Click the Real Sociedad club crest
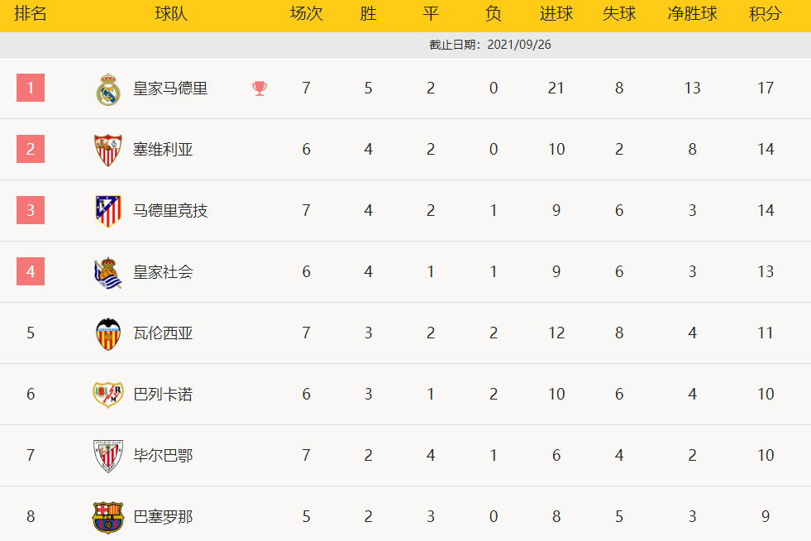Image resolution: width=811 pixels, height=541 pixels. click(x=108, y=272)
